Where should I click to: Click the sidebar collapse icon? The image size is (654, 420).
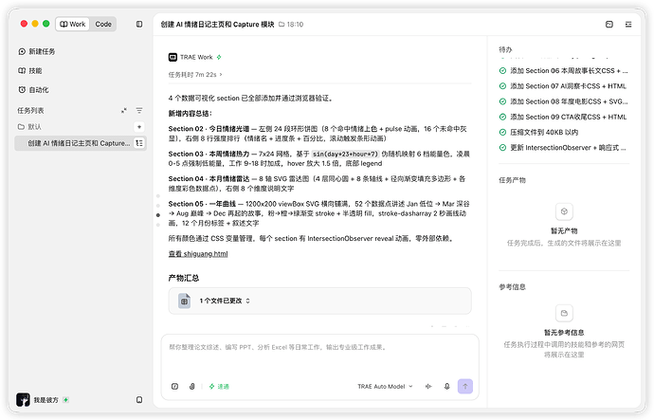tap(139, 25)
